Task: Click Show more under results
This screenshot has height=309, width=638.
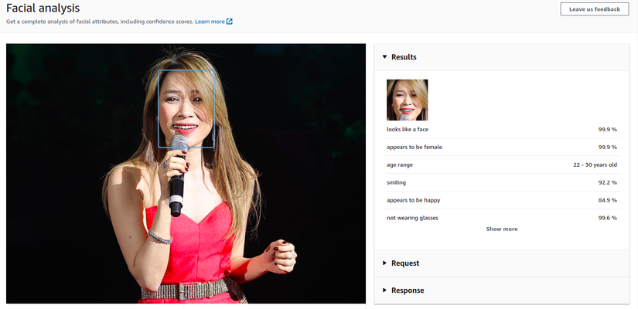Action: (502, 229)
